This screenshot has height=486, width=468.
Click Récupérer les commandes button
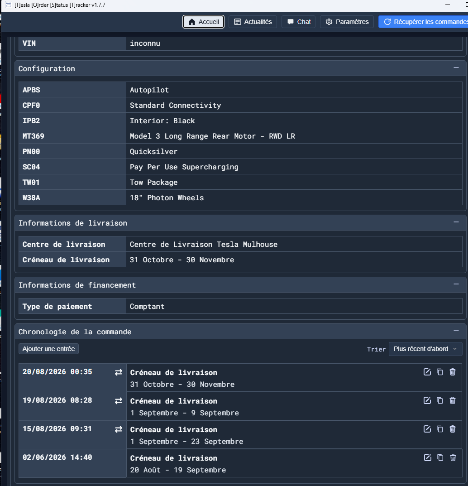coord(423,22)
